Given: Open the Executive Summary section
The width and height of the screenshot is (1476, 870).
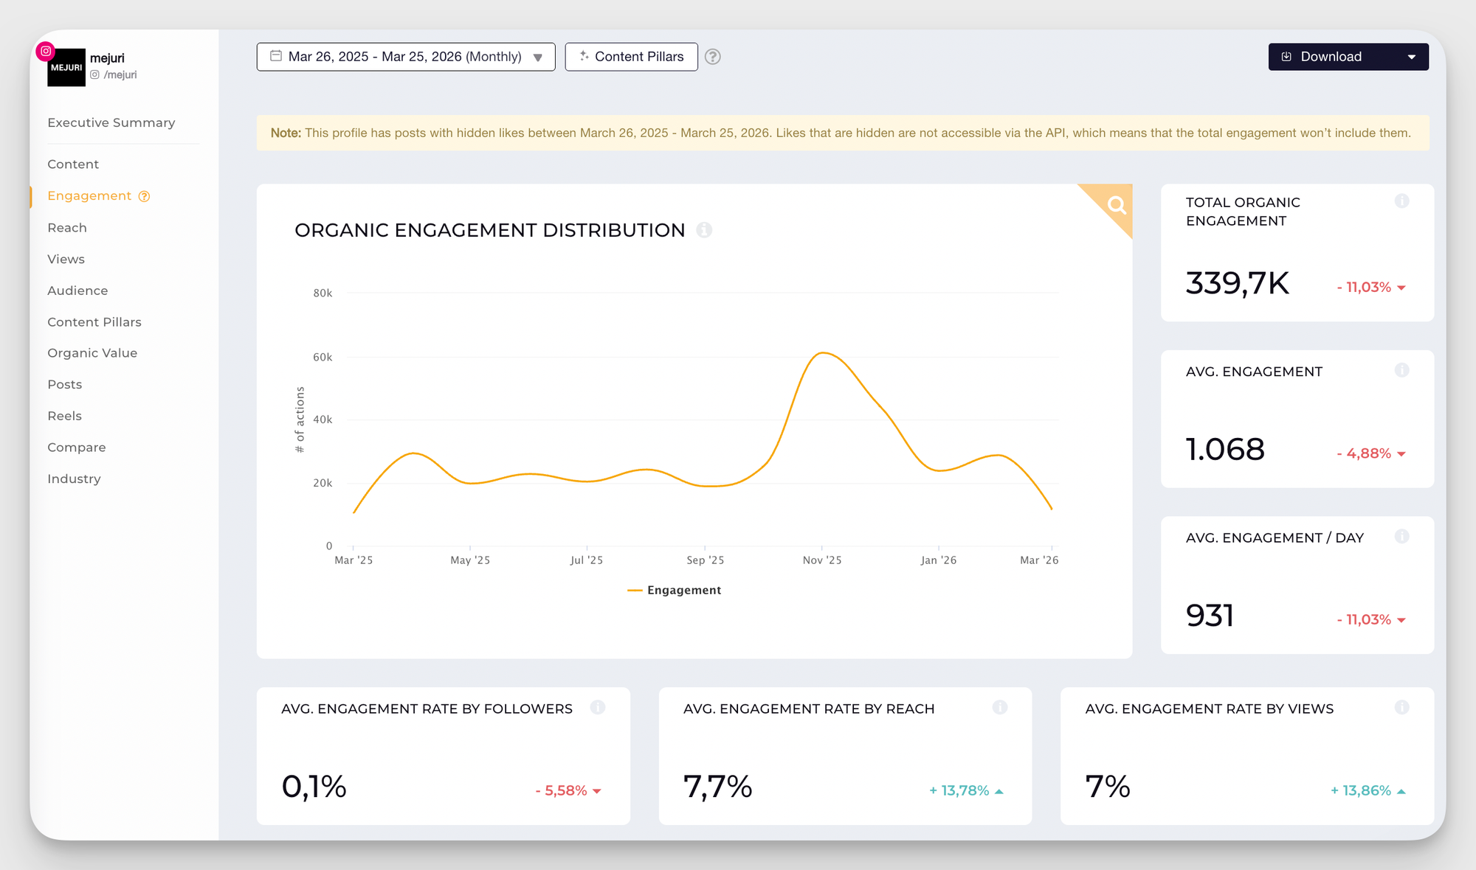Looking at the screenshot, I should click(111, 122).
